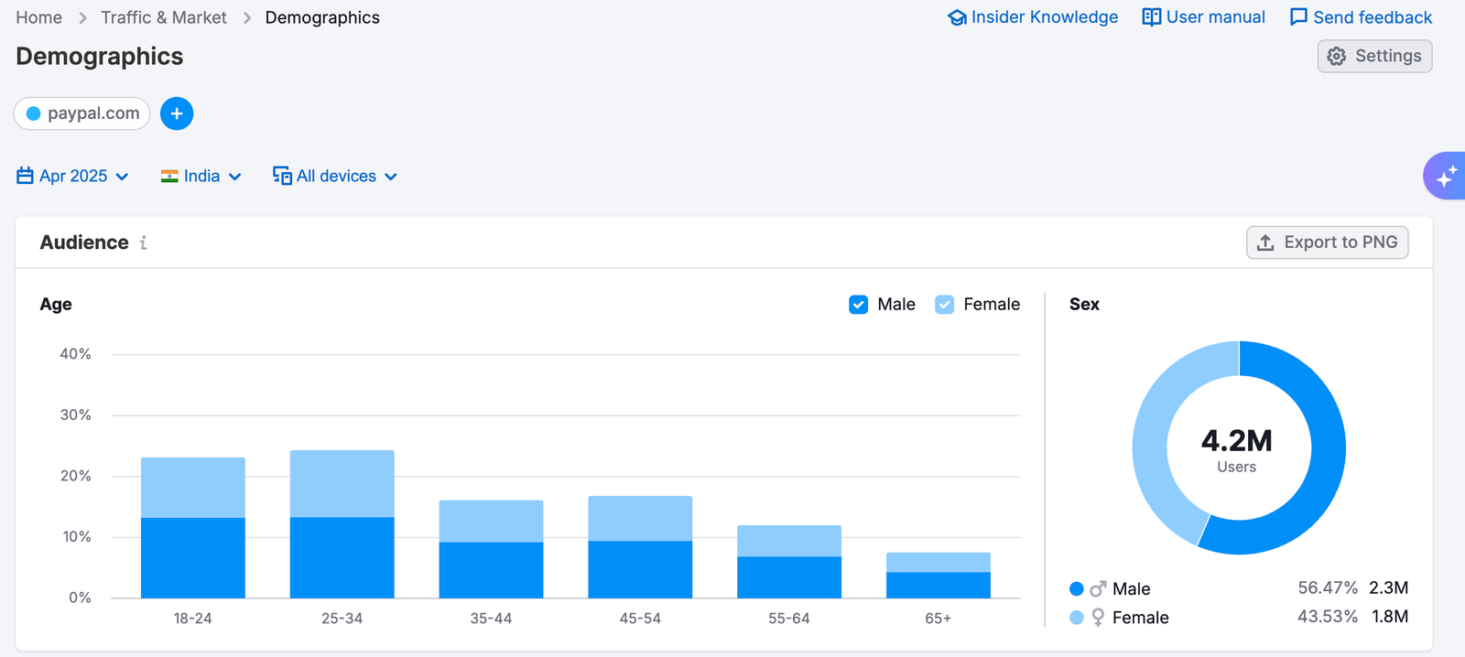Uncheck the Male checkbox
The image size is (1465, 657).
click(858, 305)
